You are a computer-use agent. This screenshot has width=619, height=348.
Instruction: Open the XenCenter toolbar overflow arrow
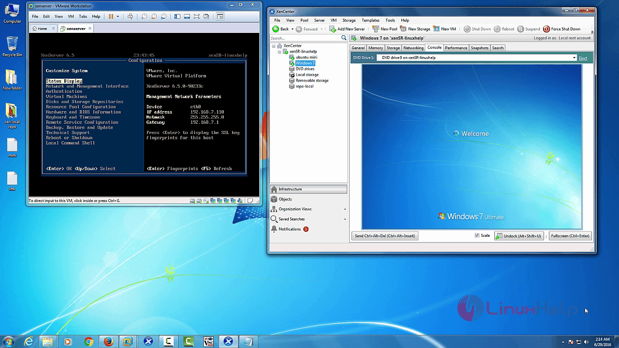pos(592,31)
